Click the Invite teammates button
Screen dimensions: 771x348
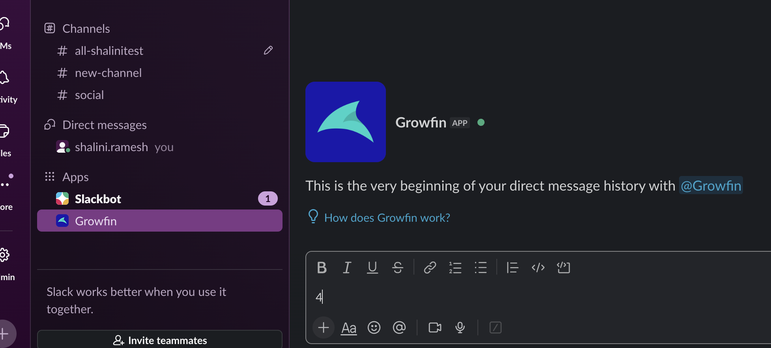tap(159, 340)
